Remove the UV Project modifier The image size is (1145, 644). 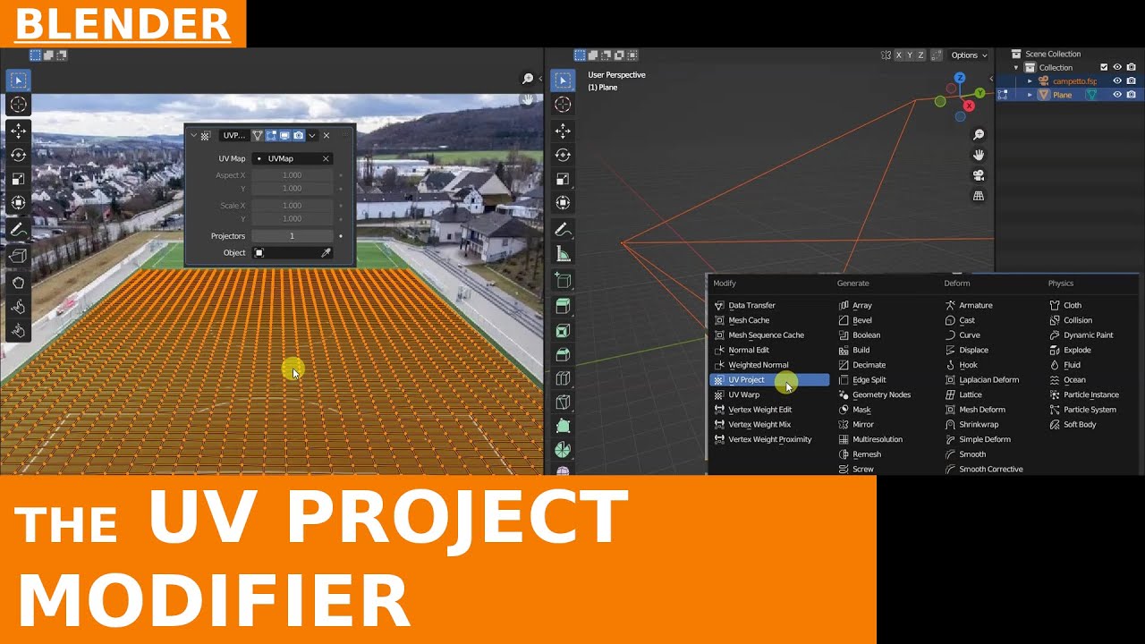pos(326,136)
